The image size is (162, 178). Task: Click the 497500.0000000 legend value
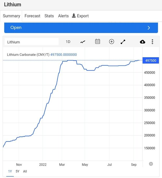point(64,55)
